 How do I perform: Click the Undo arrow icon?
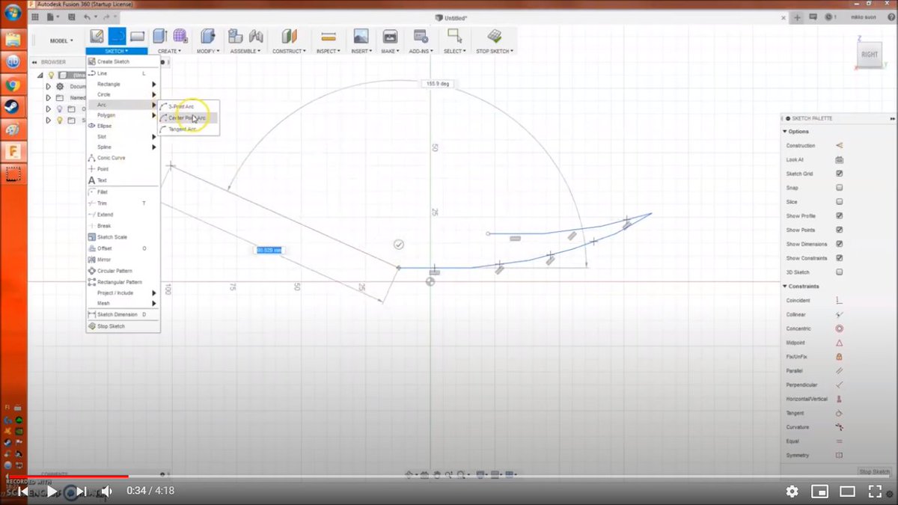(x=88, y=16)
